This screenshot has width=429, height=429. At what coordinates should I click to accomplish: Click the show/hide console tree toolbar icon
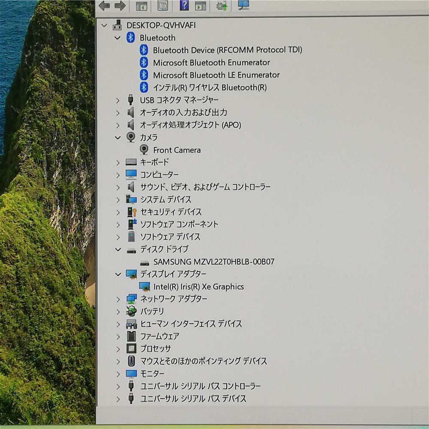[x=142, y=6]
